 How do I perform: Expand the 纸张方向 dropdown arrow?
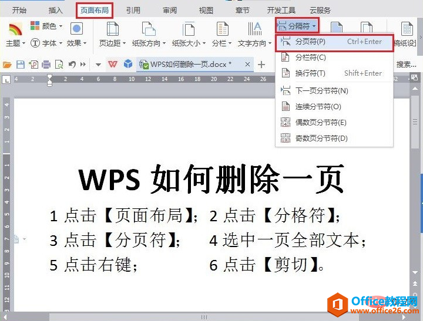(x=164, y=43)
